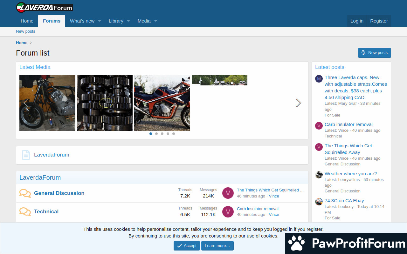Open the LaverdaForum category heading
The image size is (407, 254).
(40, 178)
